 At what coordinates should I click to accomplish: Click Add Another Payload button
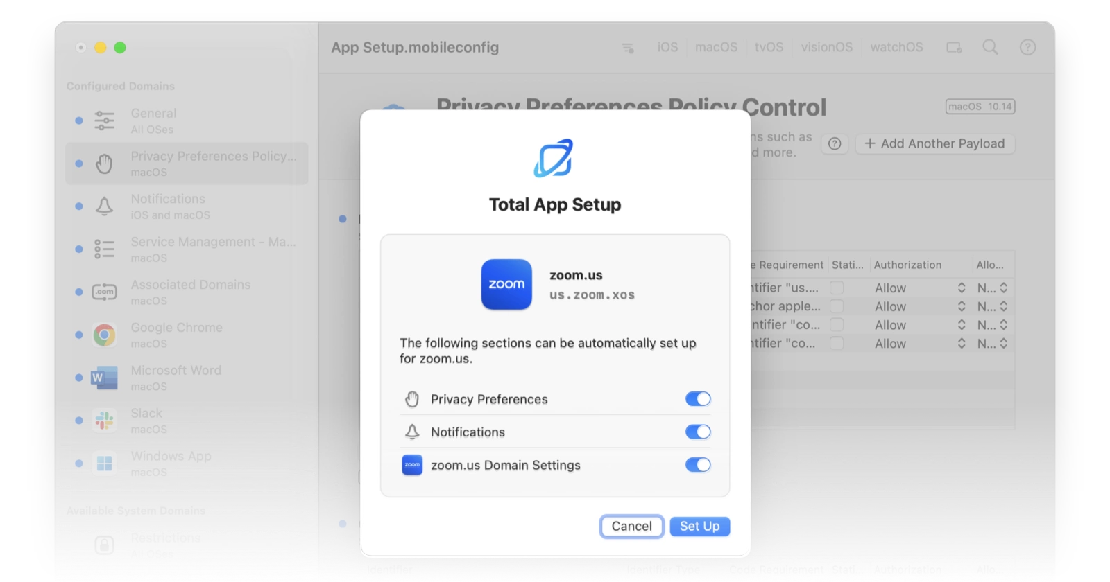(x=934, y=144)
